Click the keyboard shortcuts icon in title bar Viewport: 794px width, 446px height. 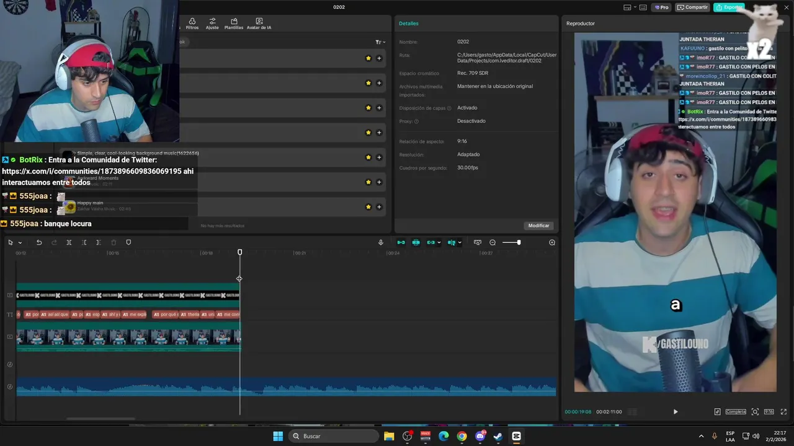click(x=643, y=7)
